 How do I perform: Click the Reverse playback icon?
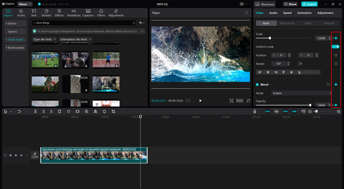(x=87, y=111)
